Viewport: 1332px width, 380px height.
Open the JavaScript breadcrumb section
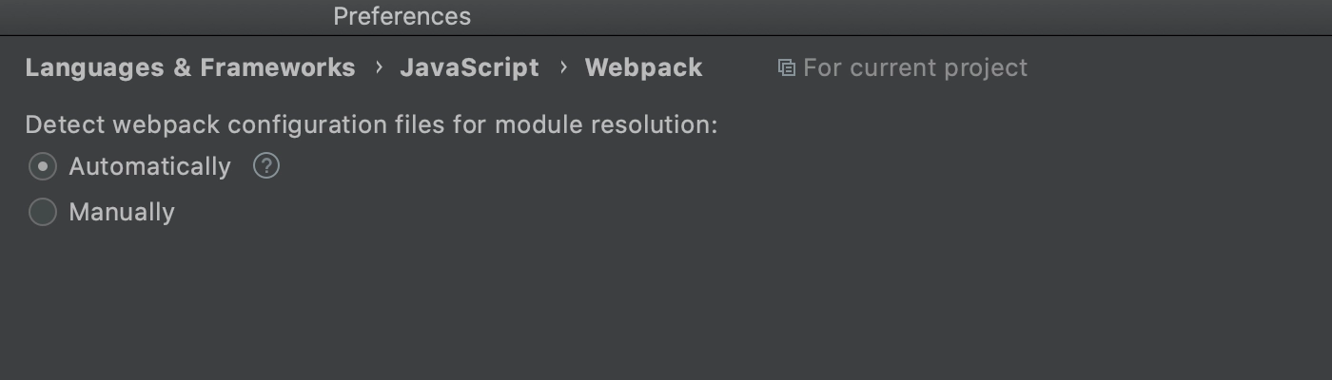(469, 67)
